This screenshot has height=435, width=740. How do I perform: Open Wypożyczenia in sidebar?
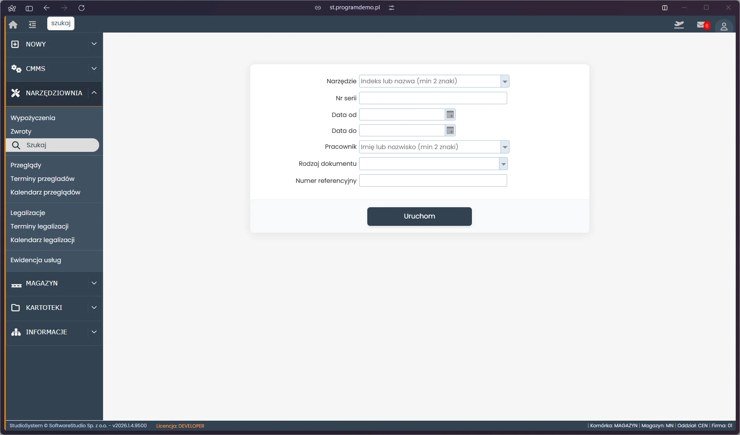pos(33,118)
